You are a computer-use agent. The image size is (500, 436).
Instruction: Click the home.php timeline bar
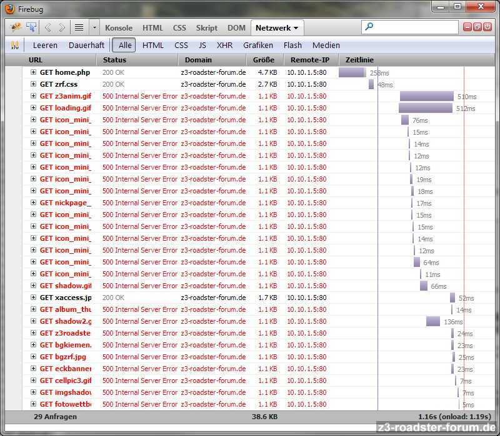(x=351, y=72)
